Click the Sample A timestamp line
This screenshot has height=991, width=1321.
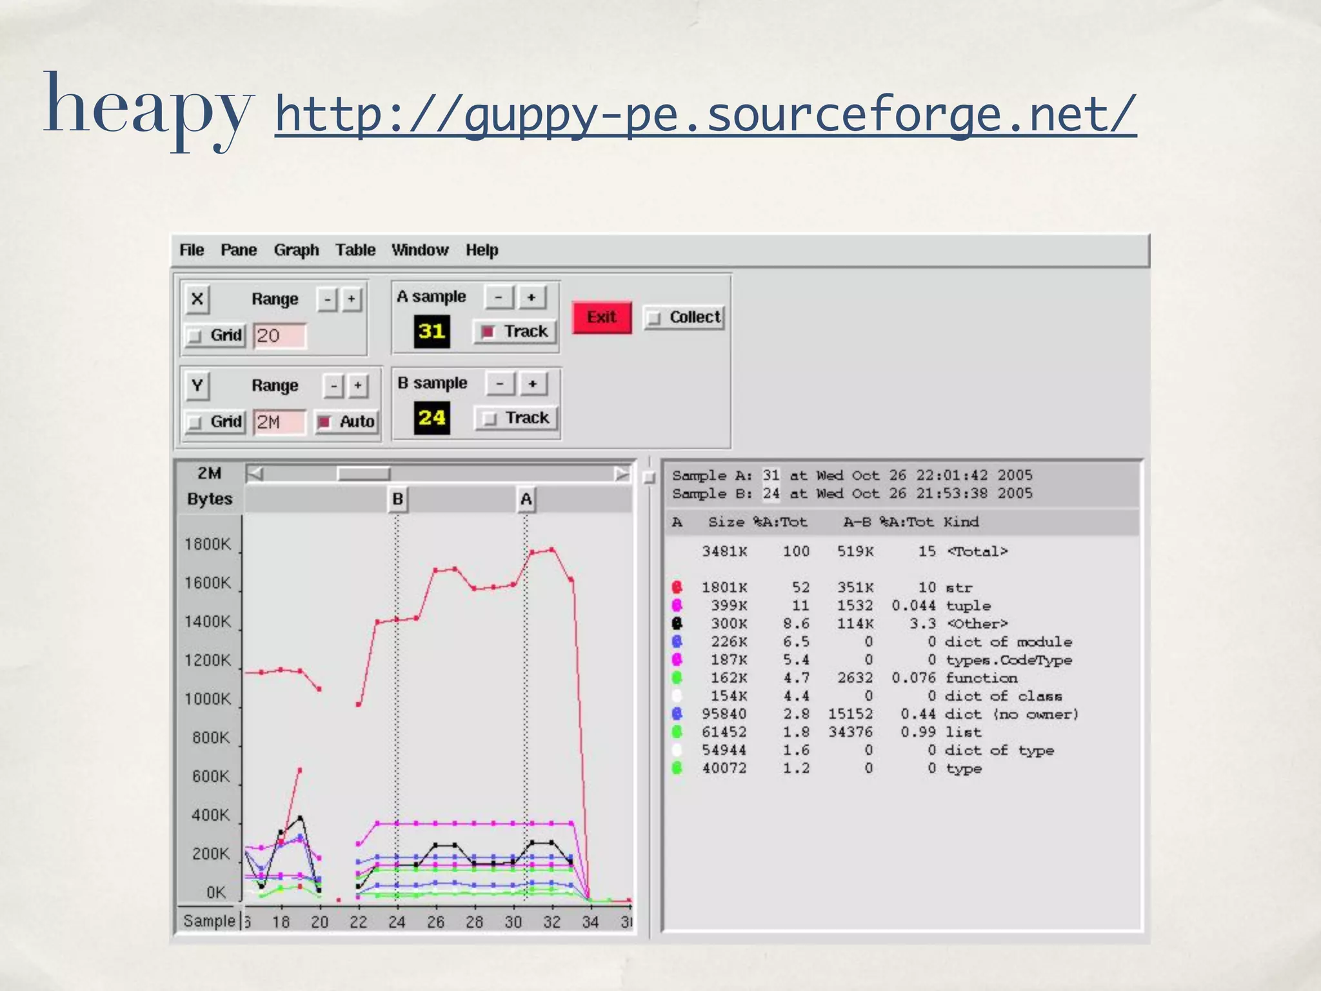coord(852,475)
